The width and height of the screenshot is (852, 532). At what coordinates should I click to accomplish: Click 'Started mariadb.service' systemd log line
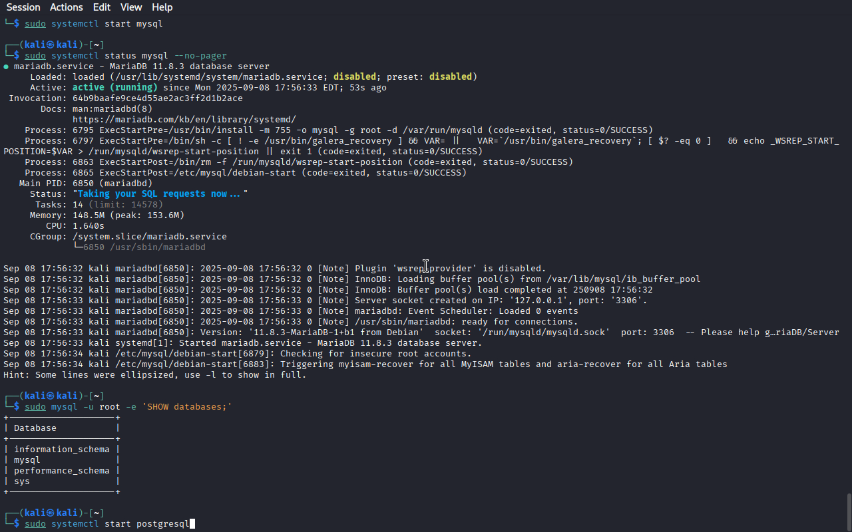click(243, 342)
